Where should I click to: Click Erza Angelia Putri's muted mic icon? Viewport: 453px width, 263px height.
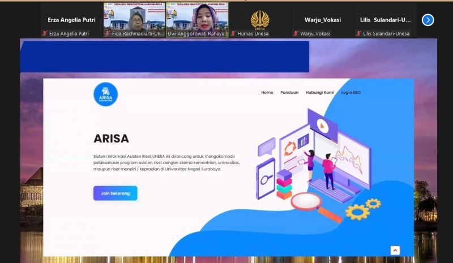tap(45, 33)
